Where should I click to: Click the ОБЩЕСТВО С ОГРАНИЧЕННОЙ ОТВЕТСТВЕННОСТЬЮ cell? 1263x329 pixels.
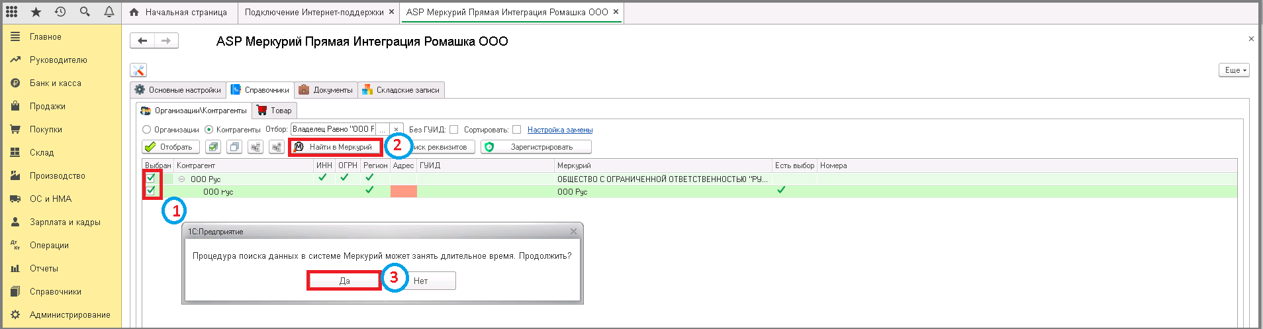[x=663, y=179]
